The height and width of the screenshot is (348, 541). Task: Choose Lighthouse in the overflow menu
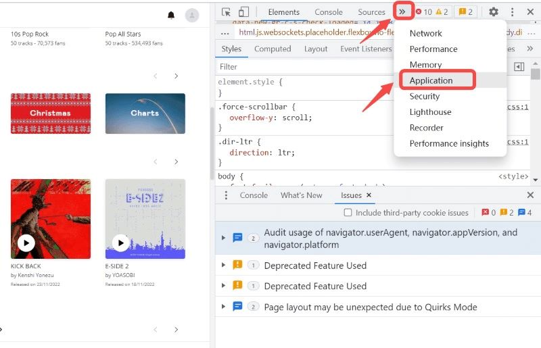coord(430,112)
